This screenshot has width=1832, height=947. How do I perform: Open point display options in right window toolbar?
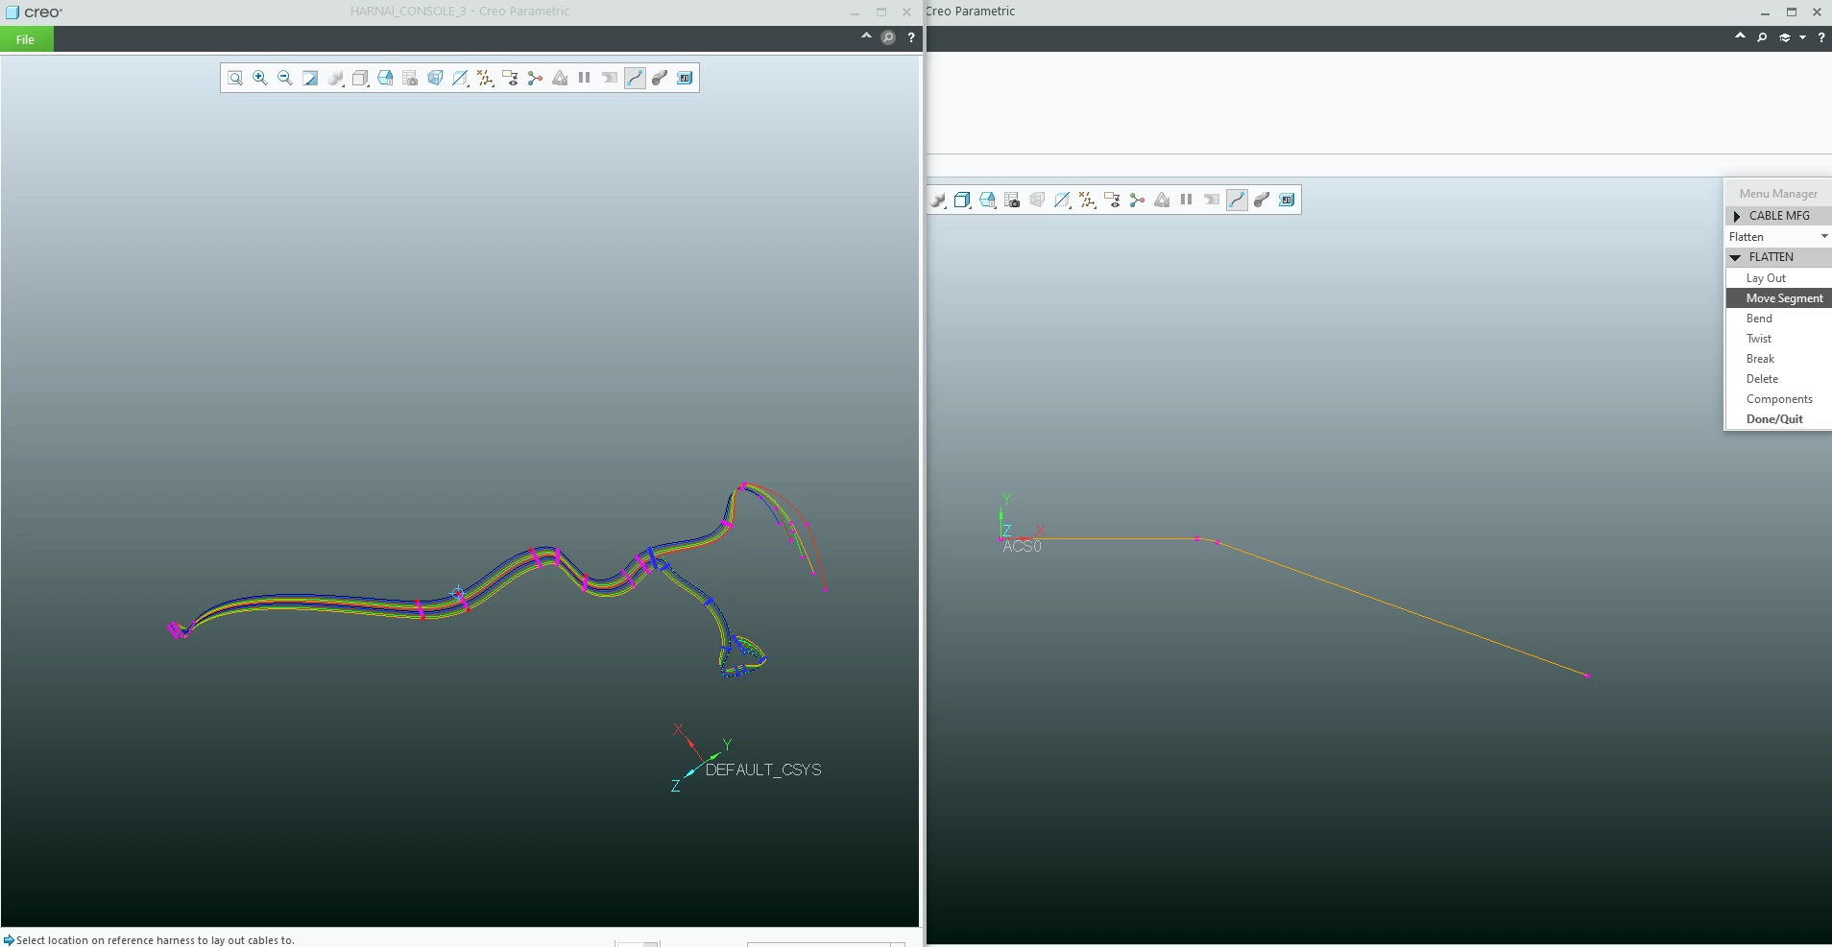1087,200
